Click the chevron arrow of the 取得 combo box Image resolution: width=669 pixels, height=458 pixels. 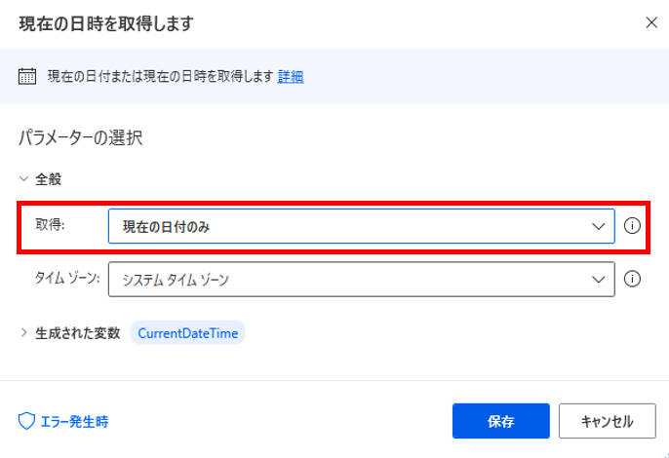click(599, 226)
